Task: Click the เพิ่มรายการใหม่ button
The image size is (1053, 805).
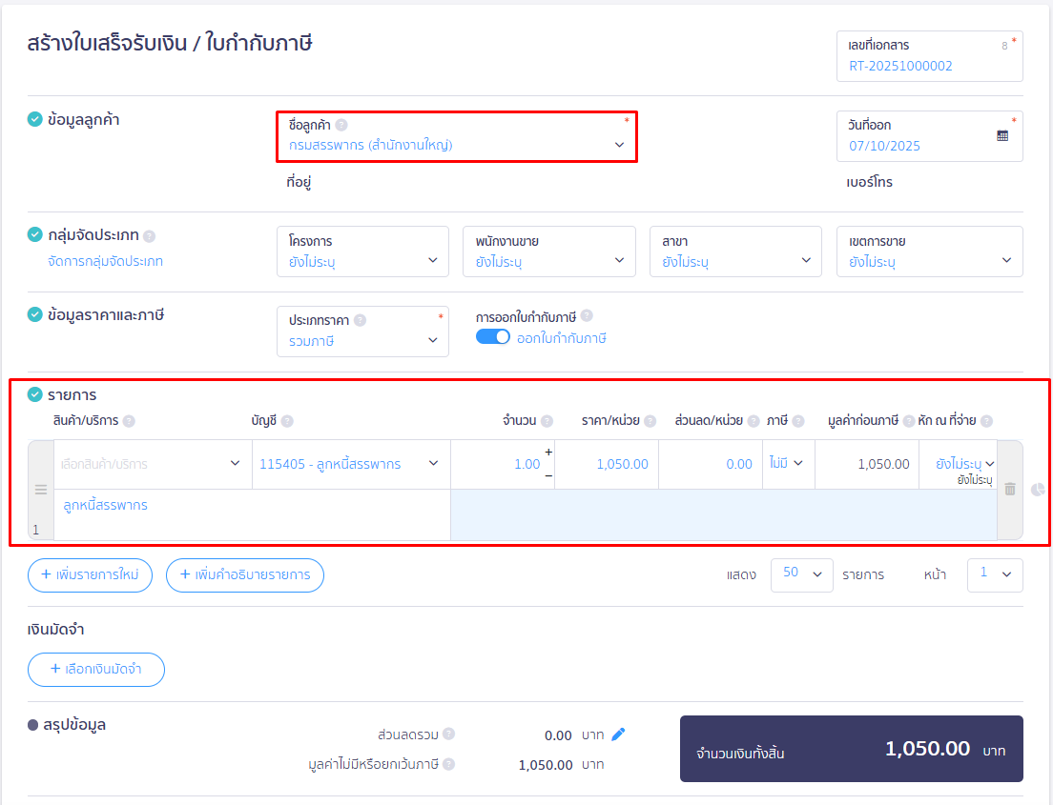Action: pyautogui.click(x=90, y=575)
